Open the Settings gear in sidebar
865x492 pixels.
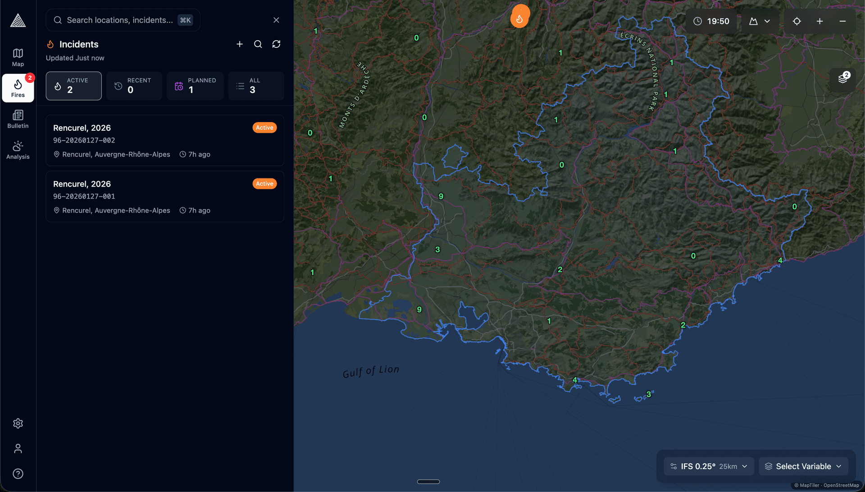coord(18,423)
